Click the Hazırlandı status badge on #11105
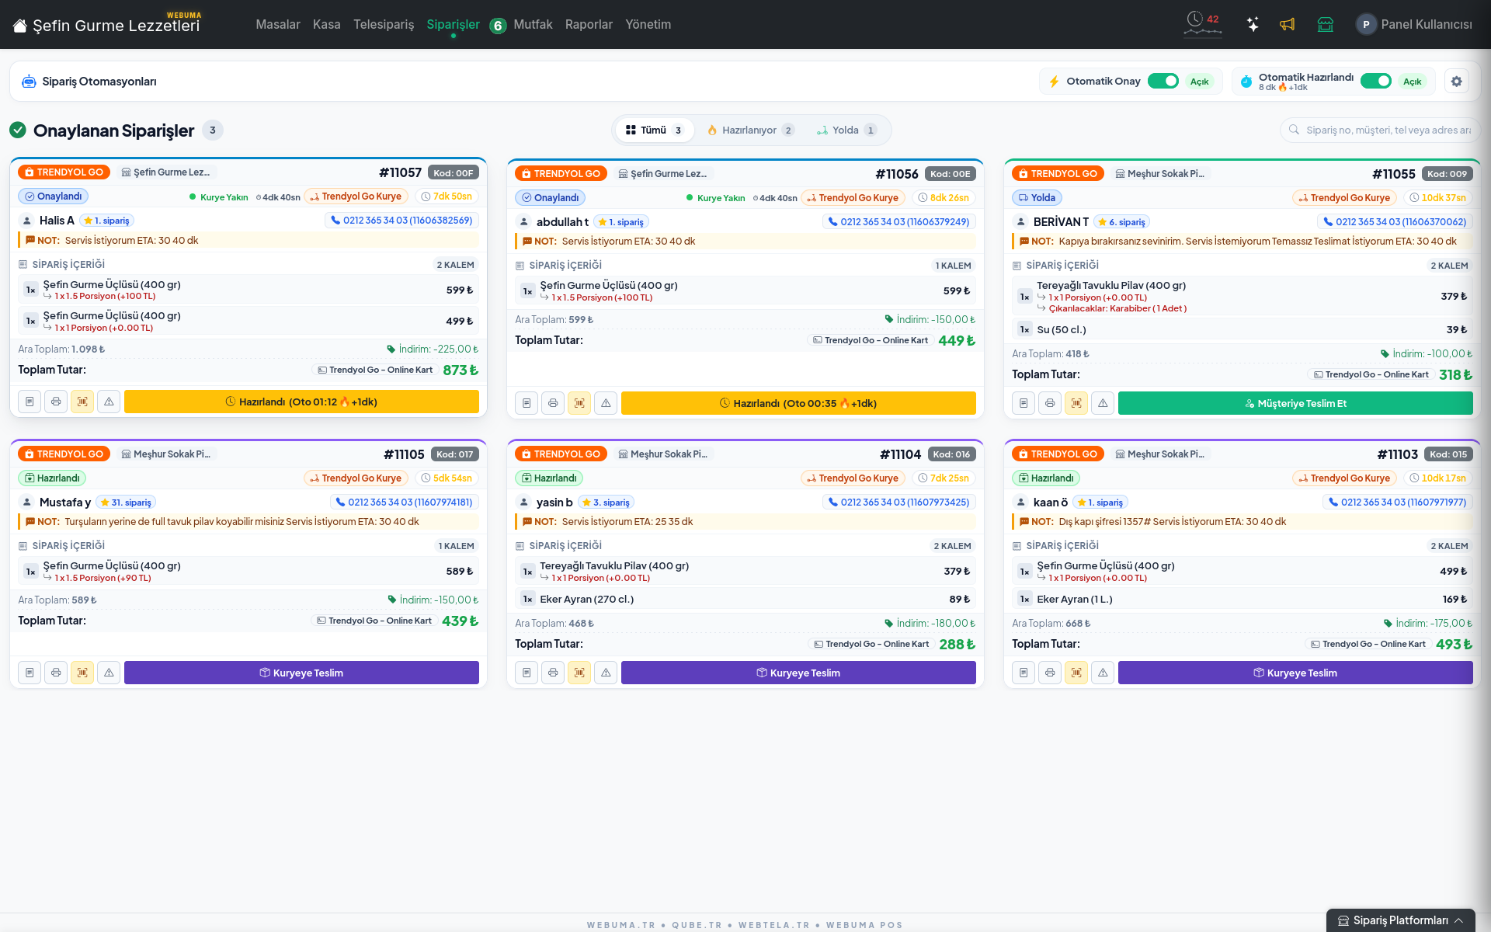The width and height of the screenshot is (1491, 932). (x=52, y=478)
